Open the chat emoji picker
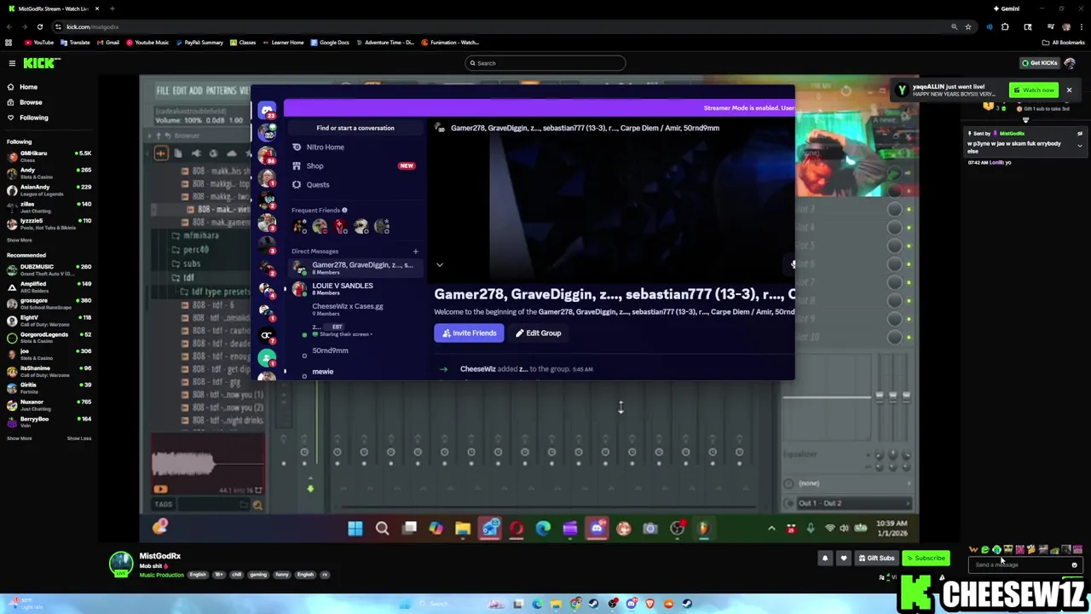The image size is (1091, 614). (1074, 565)
